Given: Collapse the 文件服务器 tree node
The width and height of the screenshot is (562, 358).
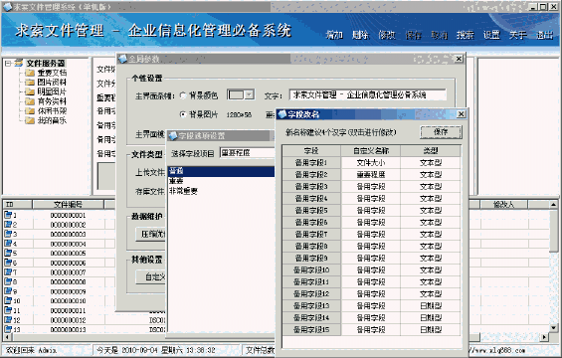Looking at the screenshot, I should pyautogui.click(x=8, y=63).
